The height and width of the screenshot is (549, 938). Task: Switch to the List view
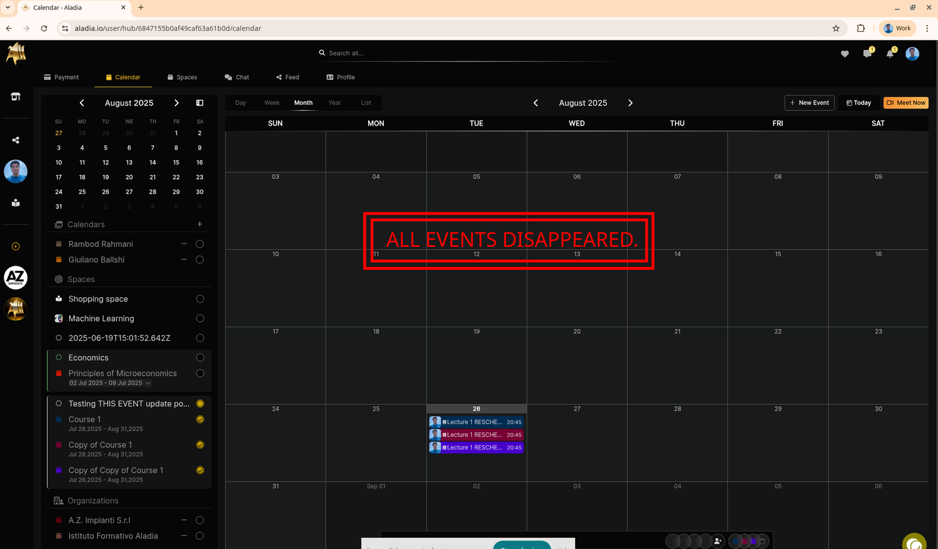[x=366, y=103]
